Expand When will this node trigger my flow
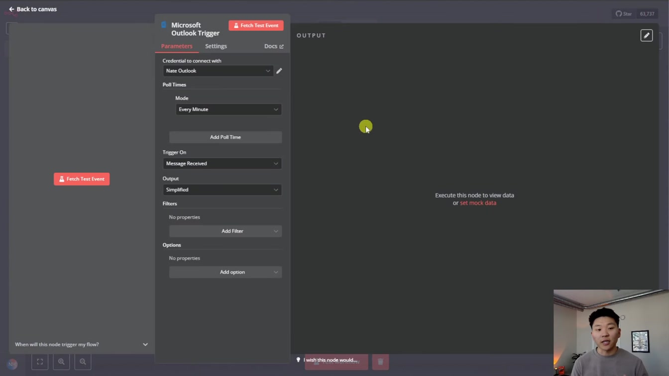Image resolution: width=669 pixels, height=376 pixels. pos(82,344)
